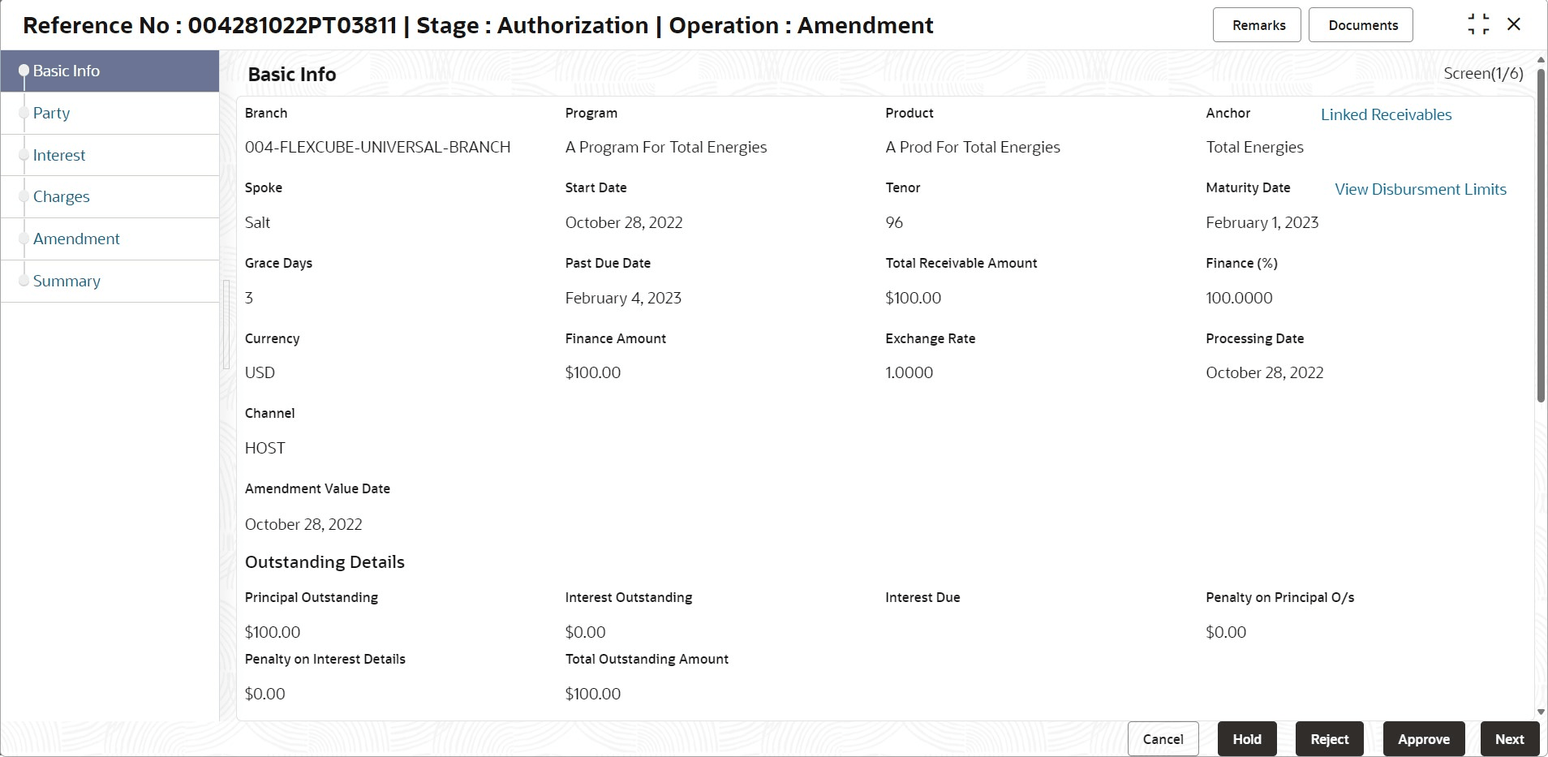Select the Basic Info tab
Screen dimensions: 1548x757
click(67, 71)
